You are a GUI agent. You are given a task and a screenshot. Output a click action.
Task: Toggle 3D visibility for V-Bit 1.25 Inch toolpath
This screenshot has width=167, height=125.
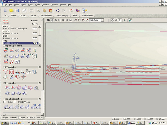click(36, 29)
